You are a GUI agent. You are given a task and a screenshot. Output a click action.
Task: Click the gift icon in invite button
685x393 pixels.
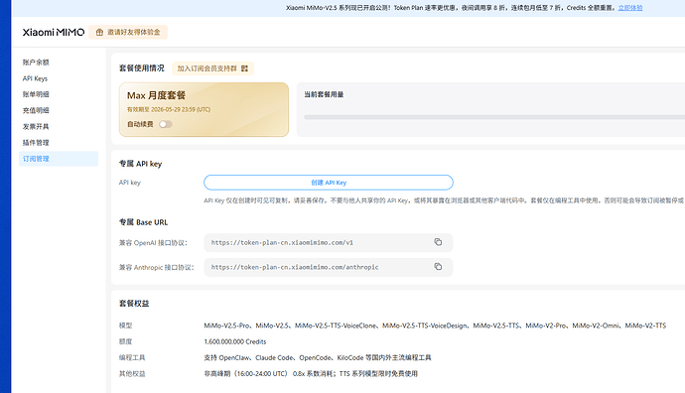(99, 33)
